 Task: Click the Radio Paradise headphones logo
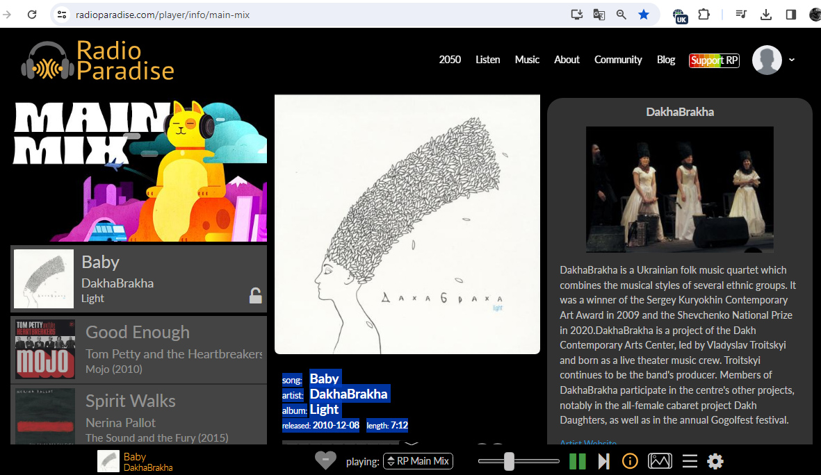[47, 62]
